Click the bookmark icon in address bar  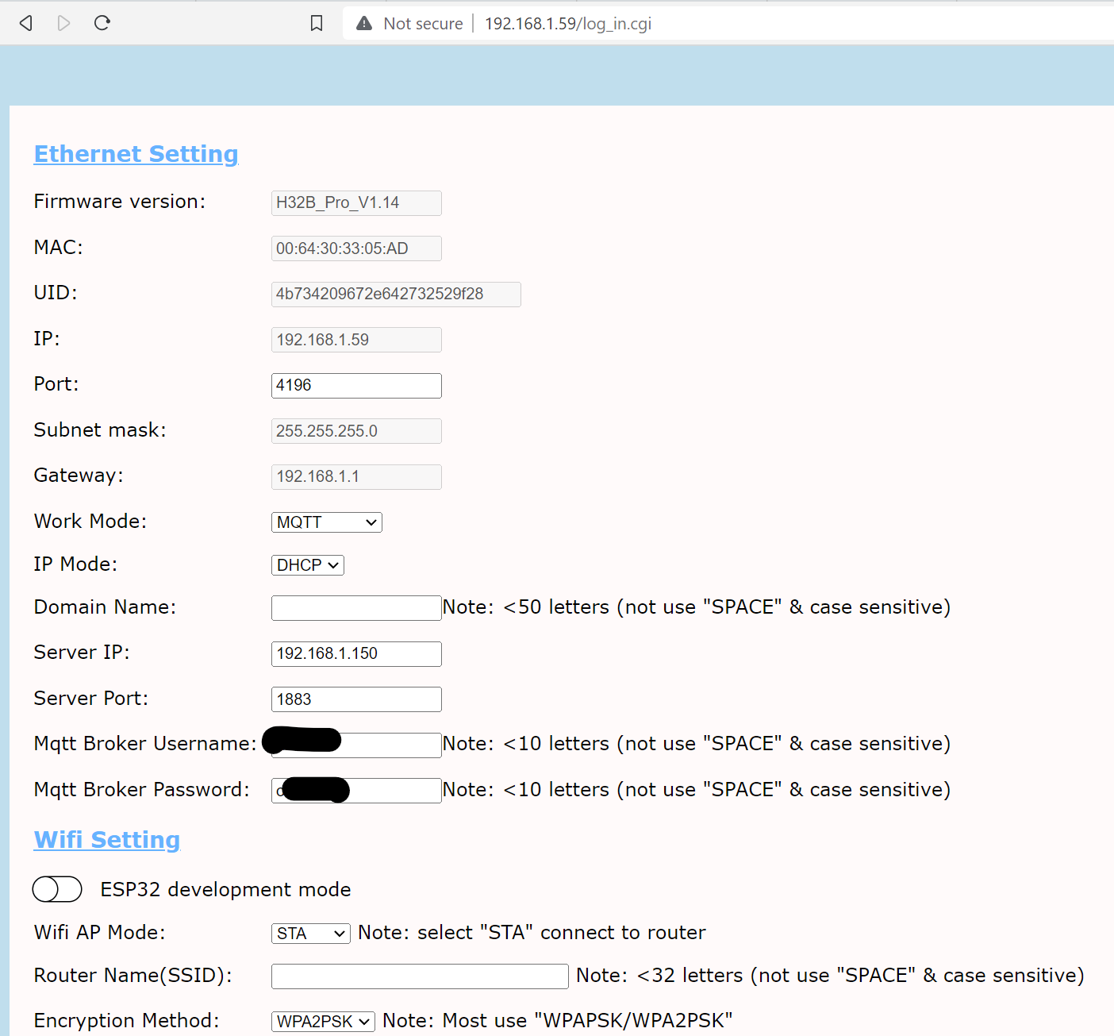pos(317,23)
